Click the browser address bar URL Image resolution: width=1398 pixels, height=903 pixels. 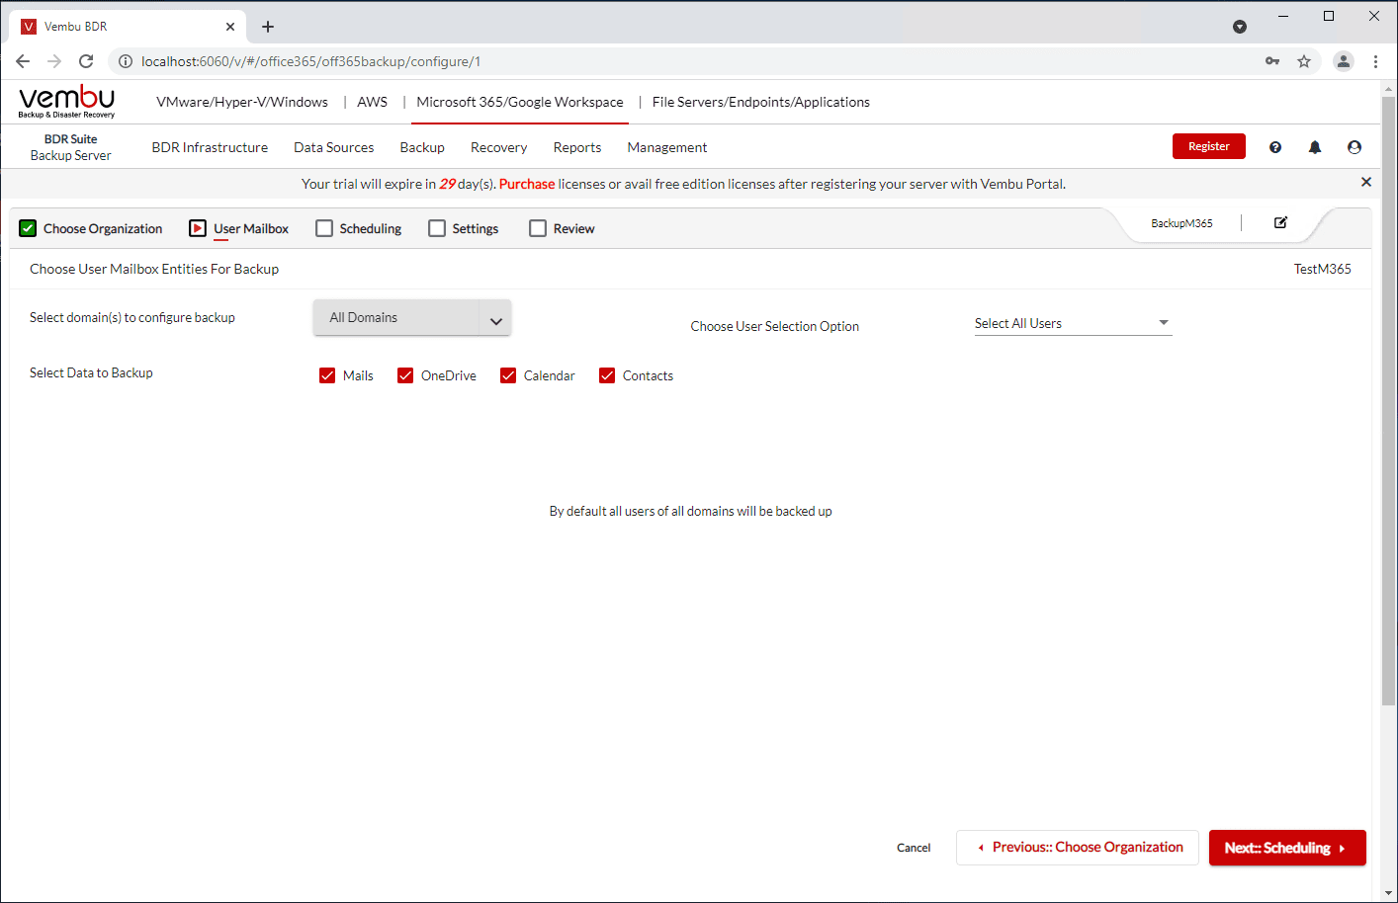tap(310, 61)
